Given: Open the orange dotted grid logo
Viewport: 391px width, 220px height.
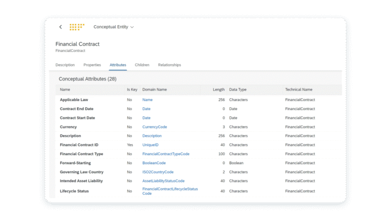Looking at the screenshot, I should pyautogui.click(x=77, y=27).
